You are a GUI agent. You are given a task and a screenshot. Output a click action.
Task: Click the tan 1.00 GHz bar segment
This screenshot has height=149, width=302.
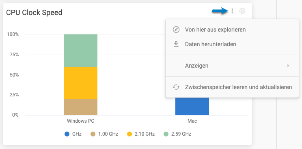[80, 107]
